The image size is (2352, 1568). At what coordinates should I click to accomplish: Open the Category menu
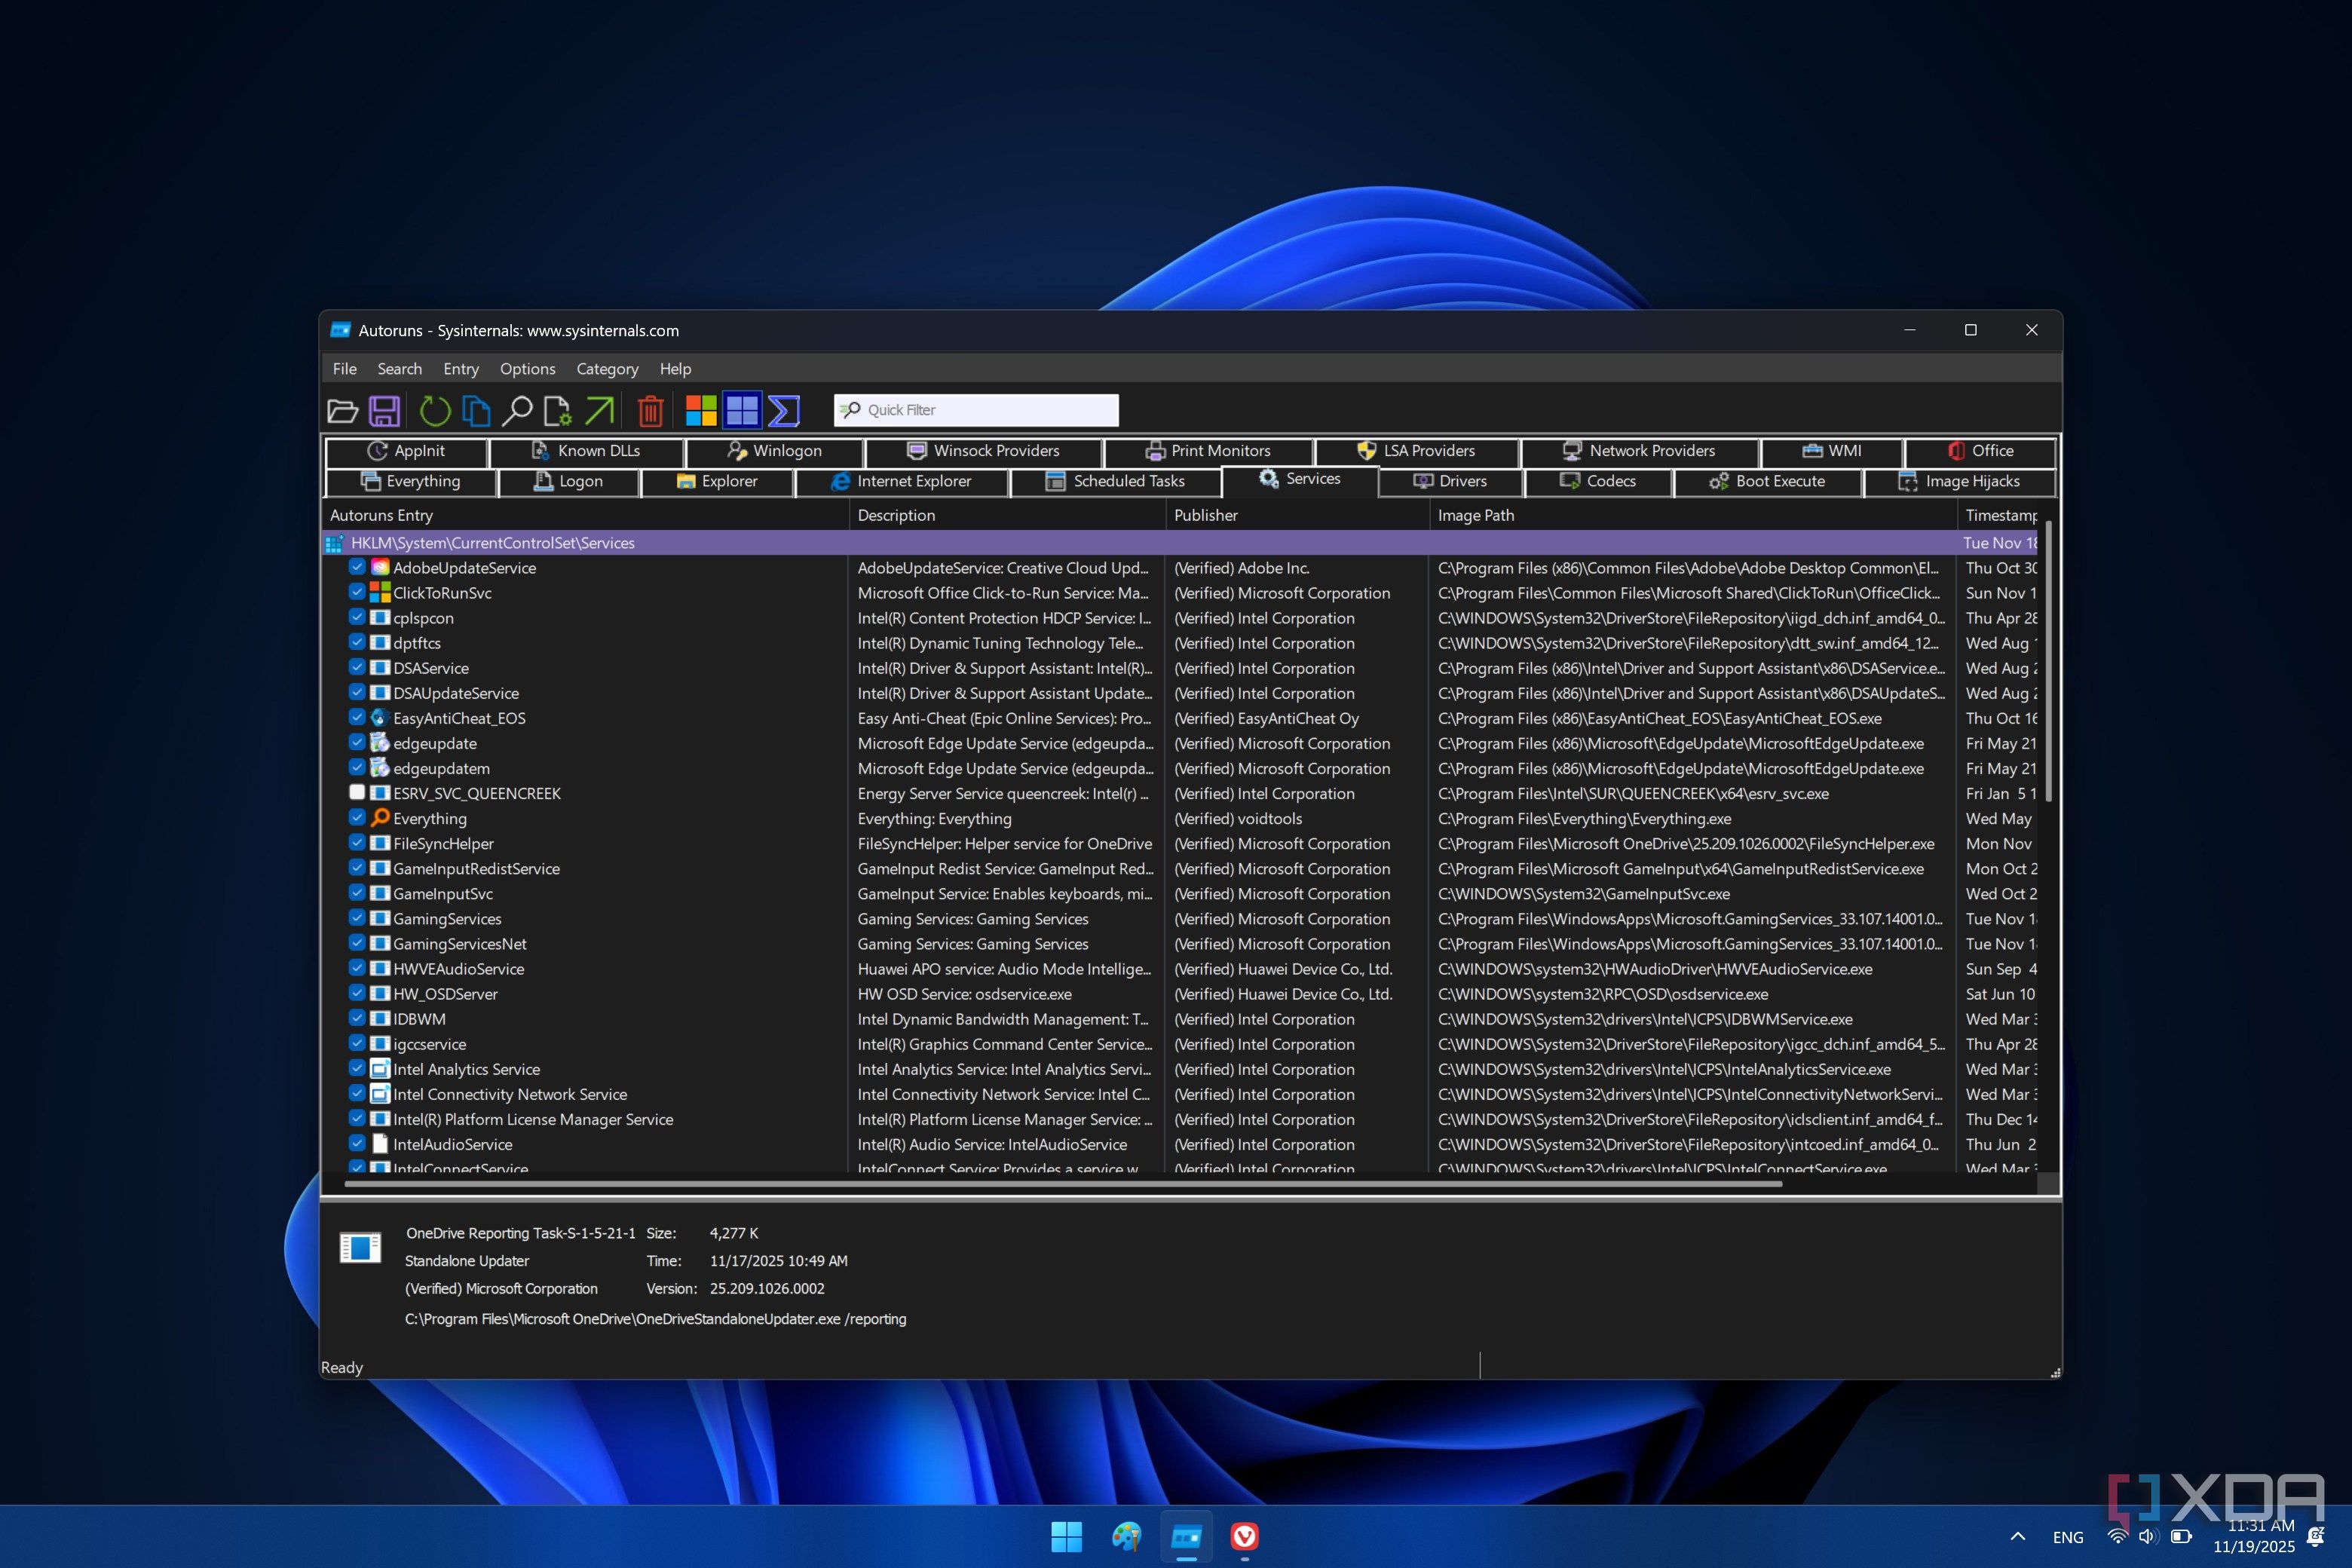(x=607, y=369)
